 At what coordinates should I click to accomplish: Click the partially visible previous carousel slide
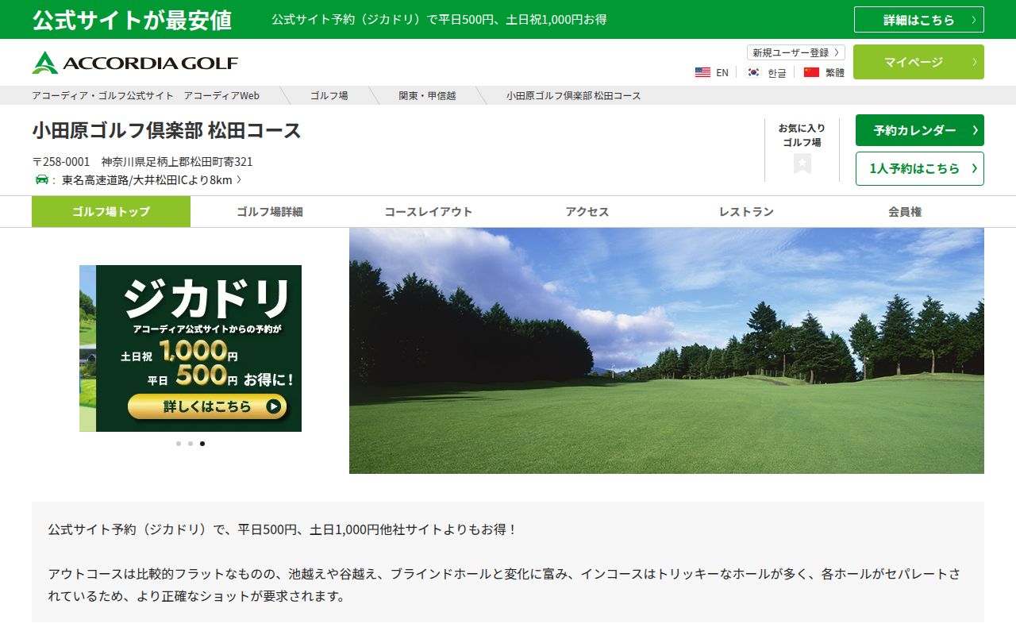point(87,348)
